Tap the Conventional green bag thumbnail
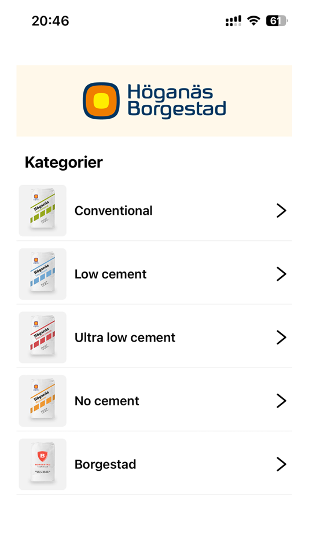The image size is (309, 550). (42, 211)
